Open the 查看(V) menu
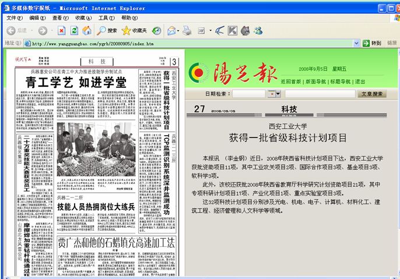 click(61, 18)
